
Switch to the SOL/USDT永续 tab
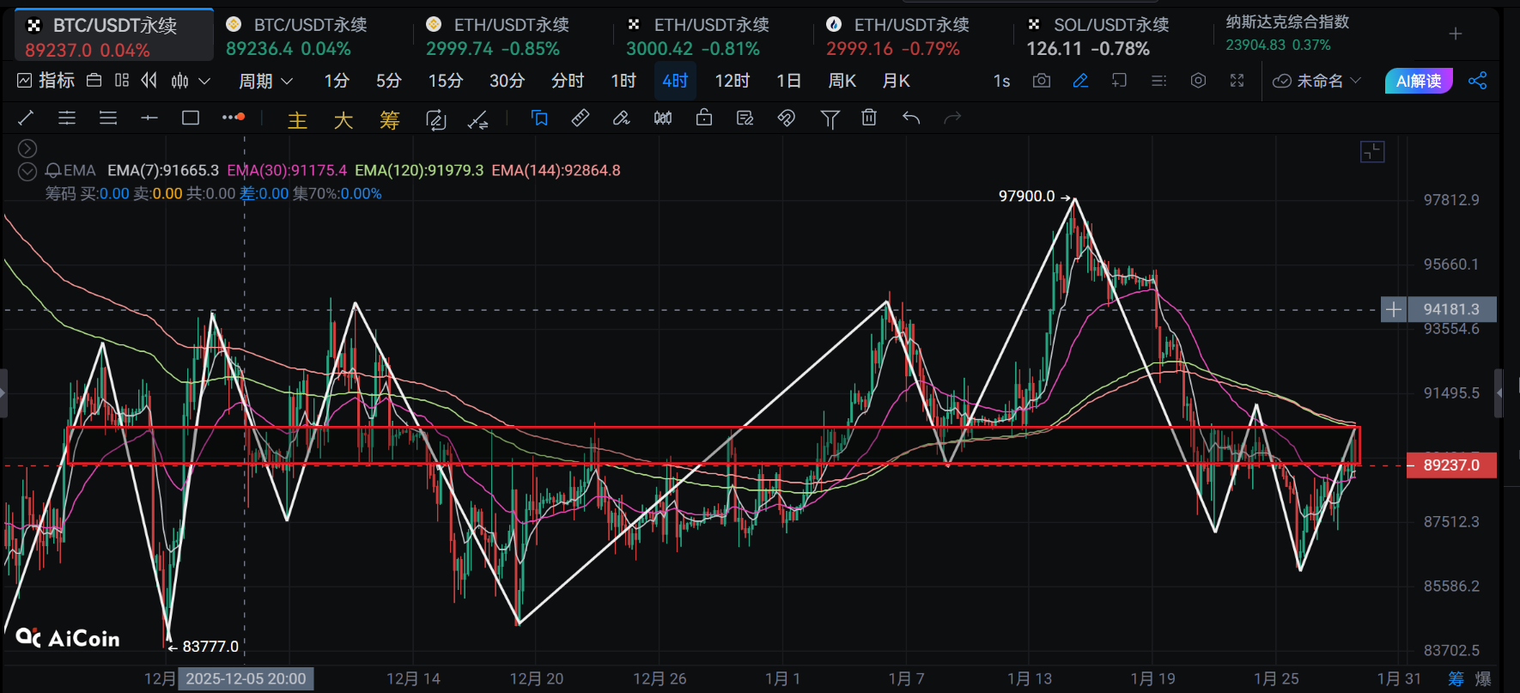[x=1099, y=36]
